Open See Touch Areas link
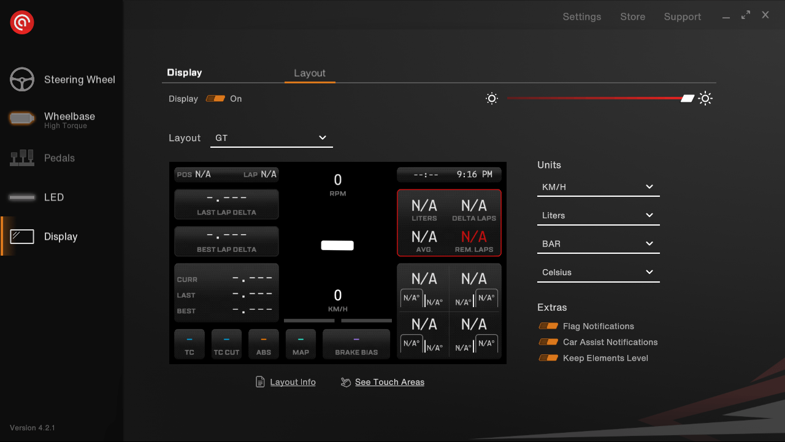The width and height of the screenshot is (785, 442). click(389, 382)
